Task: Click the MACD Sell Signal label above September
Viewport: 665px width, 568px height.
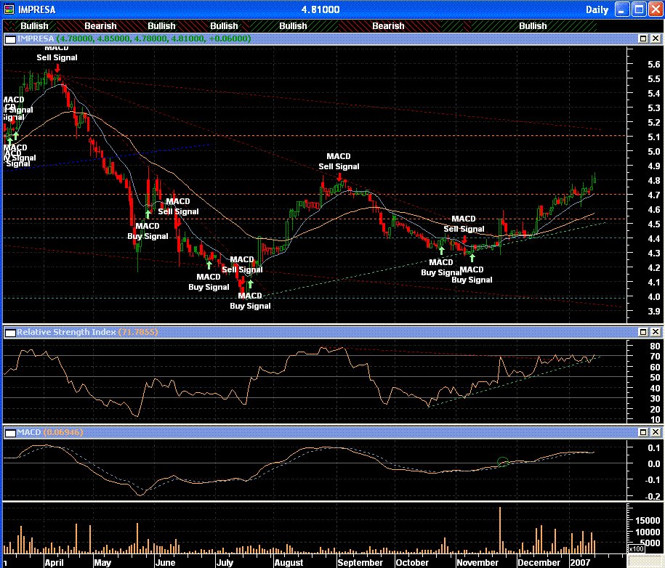Action: [x=339, y=161]
